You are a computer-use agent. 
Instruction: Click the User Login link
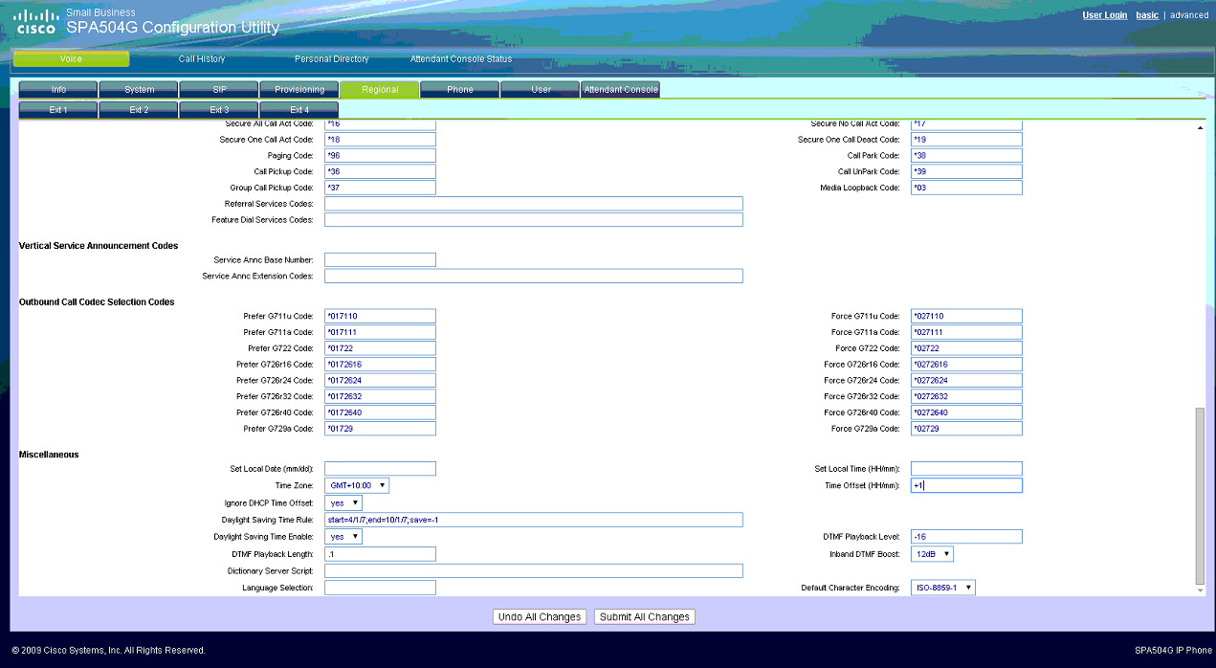[1104, 15]
